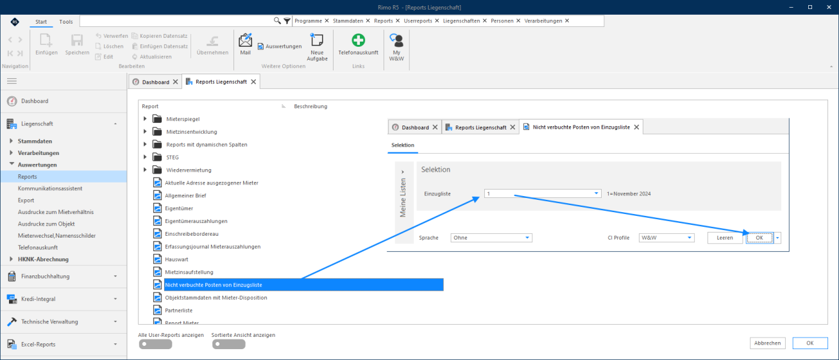
Task: Click the Beschreibung column header
Action: (310, 106)
